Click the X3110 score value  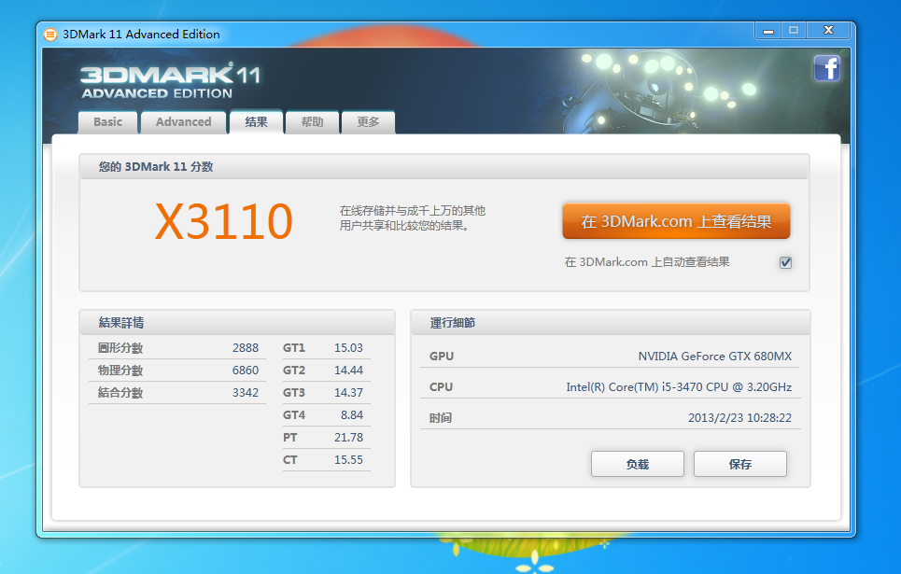pyautogui.click(x=224, y=221)
